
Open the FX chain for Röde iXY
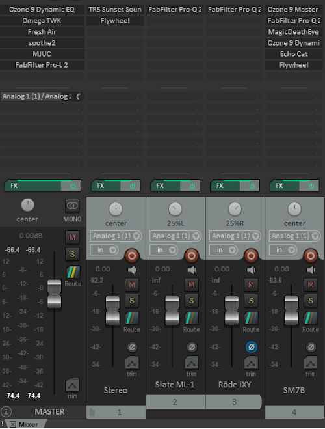pos(225,186)
